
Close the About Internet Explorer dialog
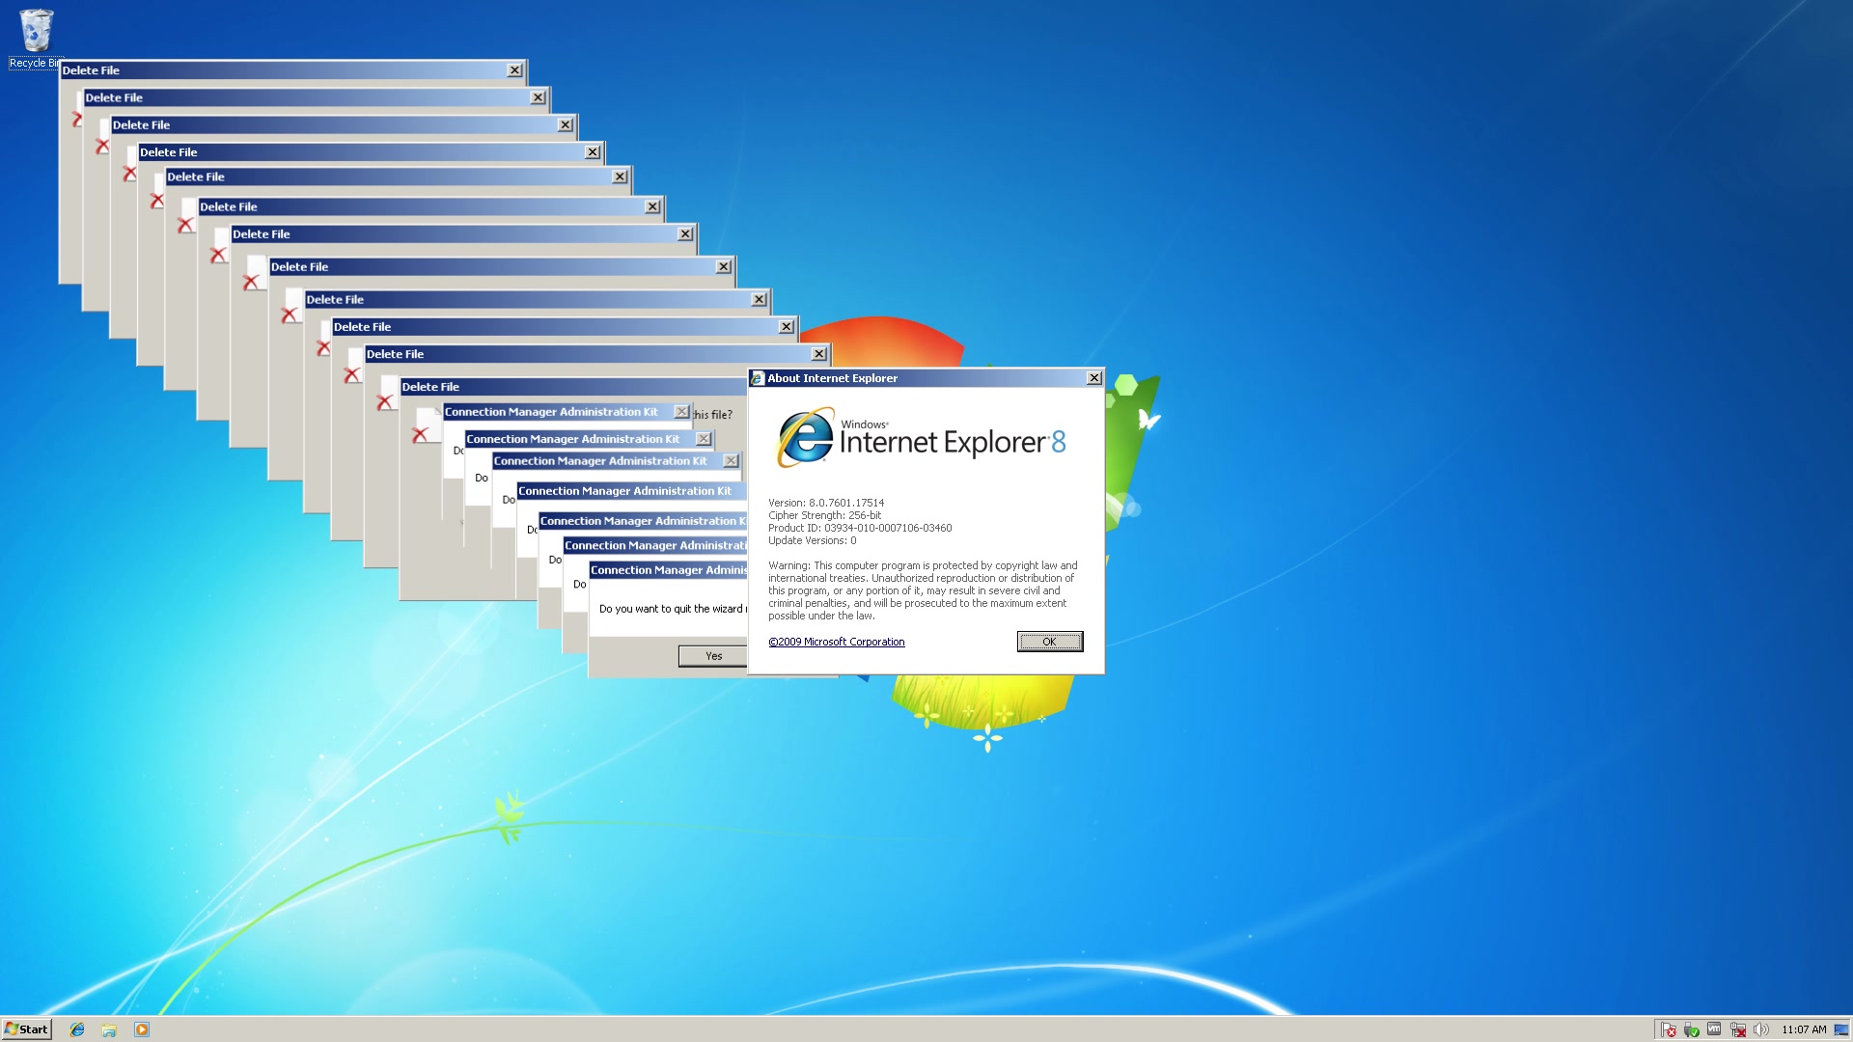[x=1093, y=378]
